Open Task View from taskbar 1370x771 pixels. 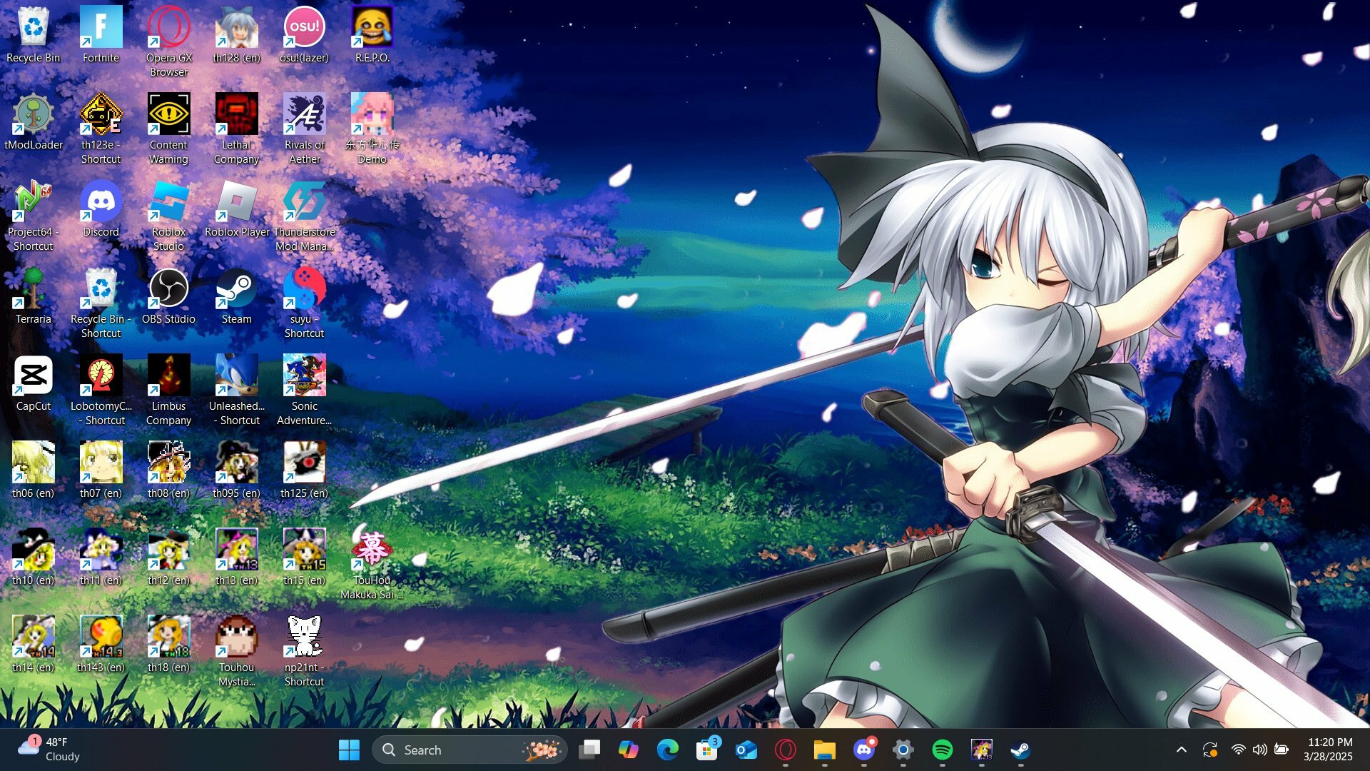(589, 750)
